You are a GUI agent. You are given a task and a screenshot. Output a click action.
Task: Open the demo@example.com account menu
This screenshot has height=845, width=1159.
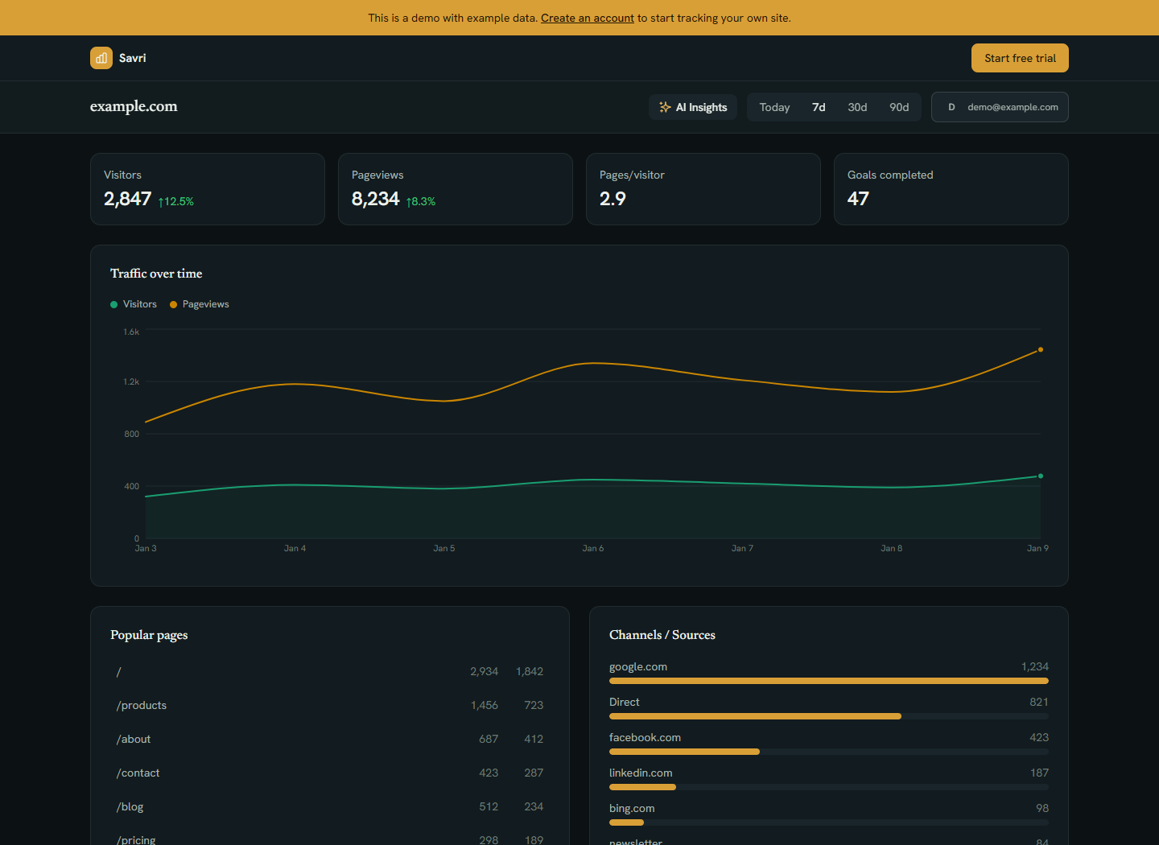tap(1000, 107)
